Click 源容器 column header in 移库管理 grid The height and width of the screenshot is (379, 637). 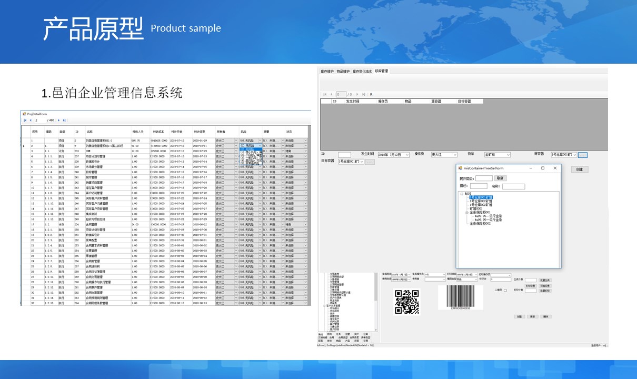pos(436,101)
